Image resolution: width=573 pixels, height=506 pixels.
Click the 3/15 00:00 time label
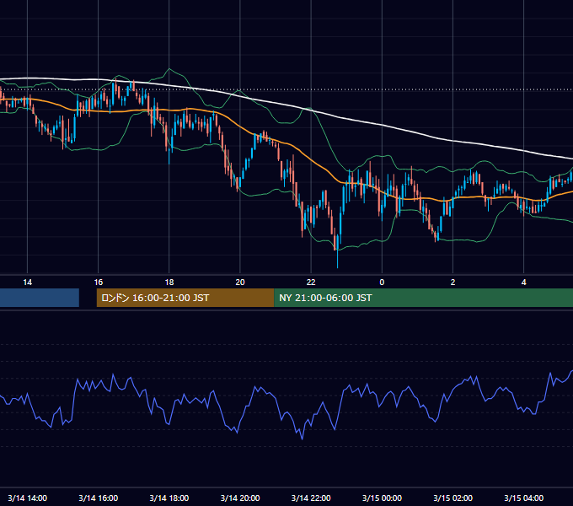[x=382, y=498]
